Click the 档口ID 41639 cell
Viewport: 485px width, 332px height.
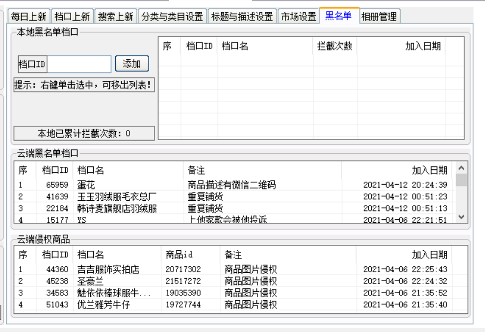(57, 196)
